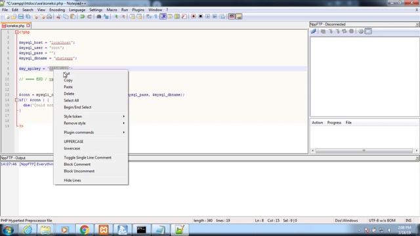The width and height of the screenshot is (420, 236).
Task: Choose Hide Lines menu entry
Action: coord(91,180)
